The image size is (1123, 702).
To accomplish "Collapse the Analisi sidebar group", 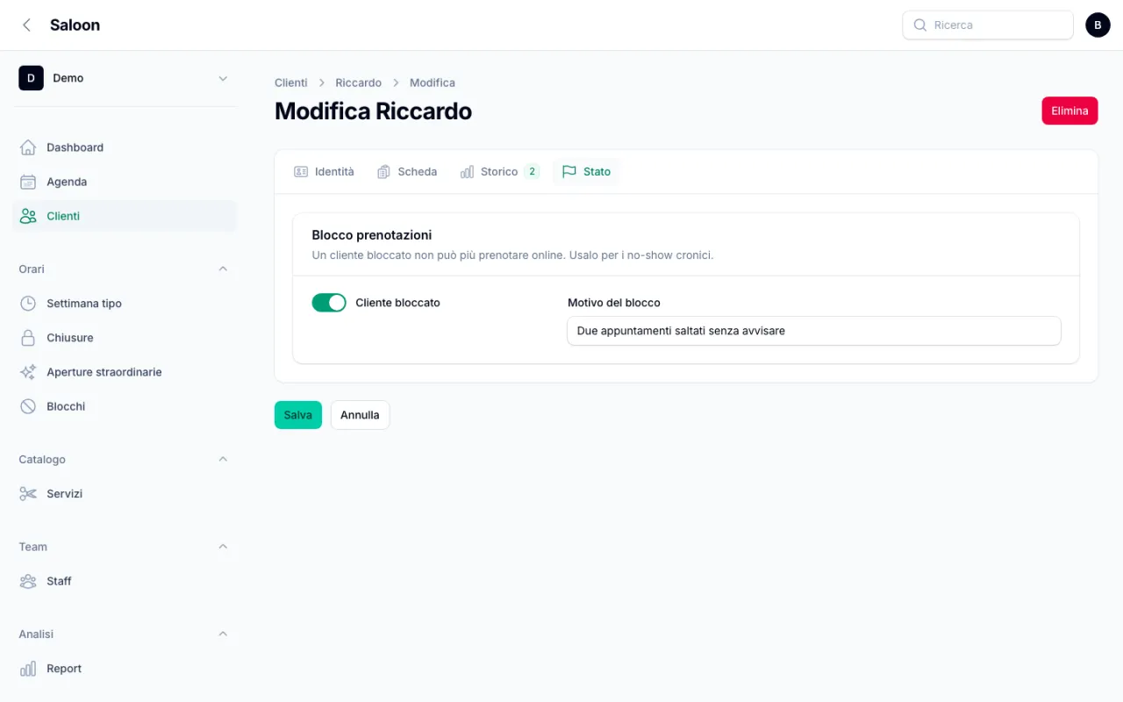I will (223, 634).
